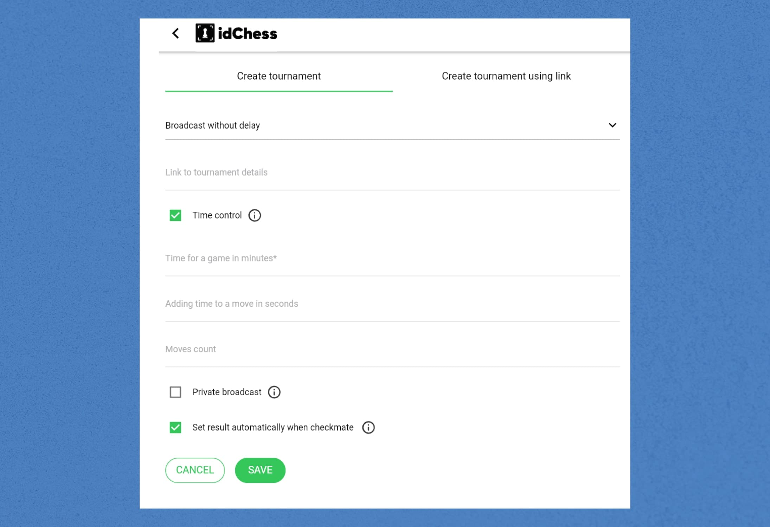The image size is (770, 527).
Task: Click the Private broadcast info icon
Action: click(x=274, y=392)
